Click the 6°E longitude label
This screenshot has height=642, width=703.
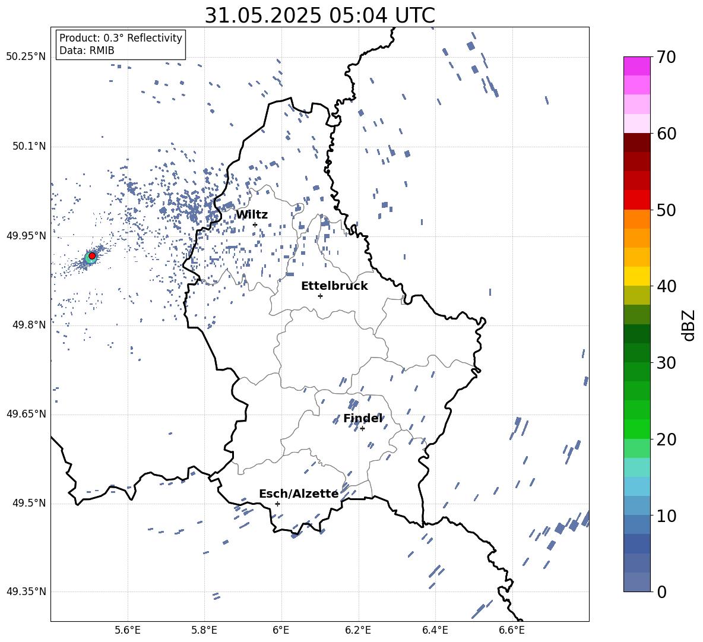[x=281, y=630]
